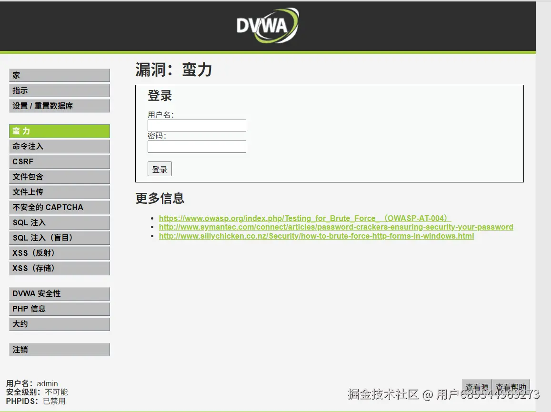
Task: Select the XSS（存储）module
Action: 59,268
